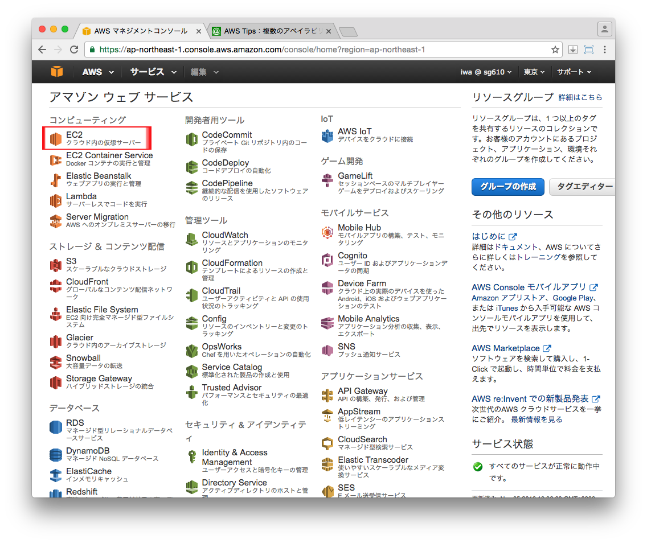Click the CodeCommit icon
This screenshot has height=543, width=647.
(191, 139)
